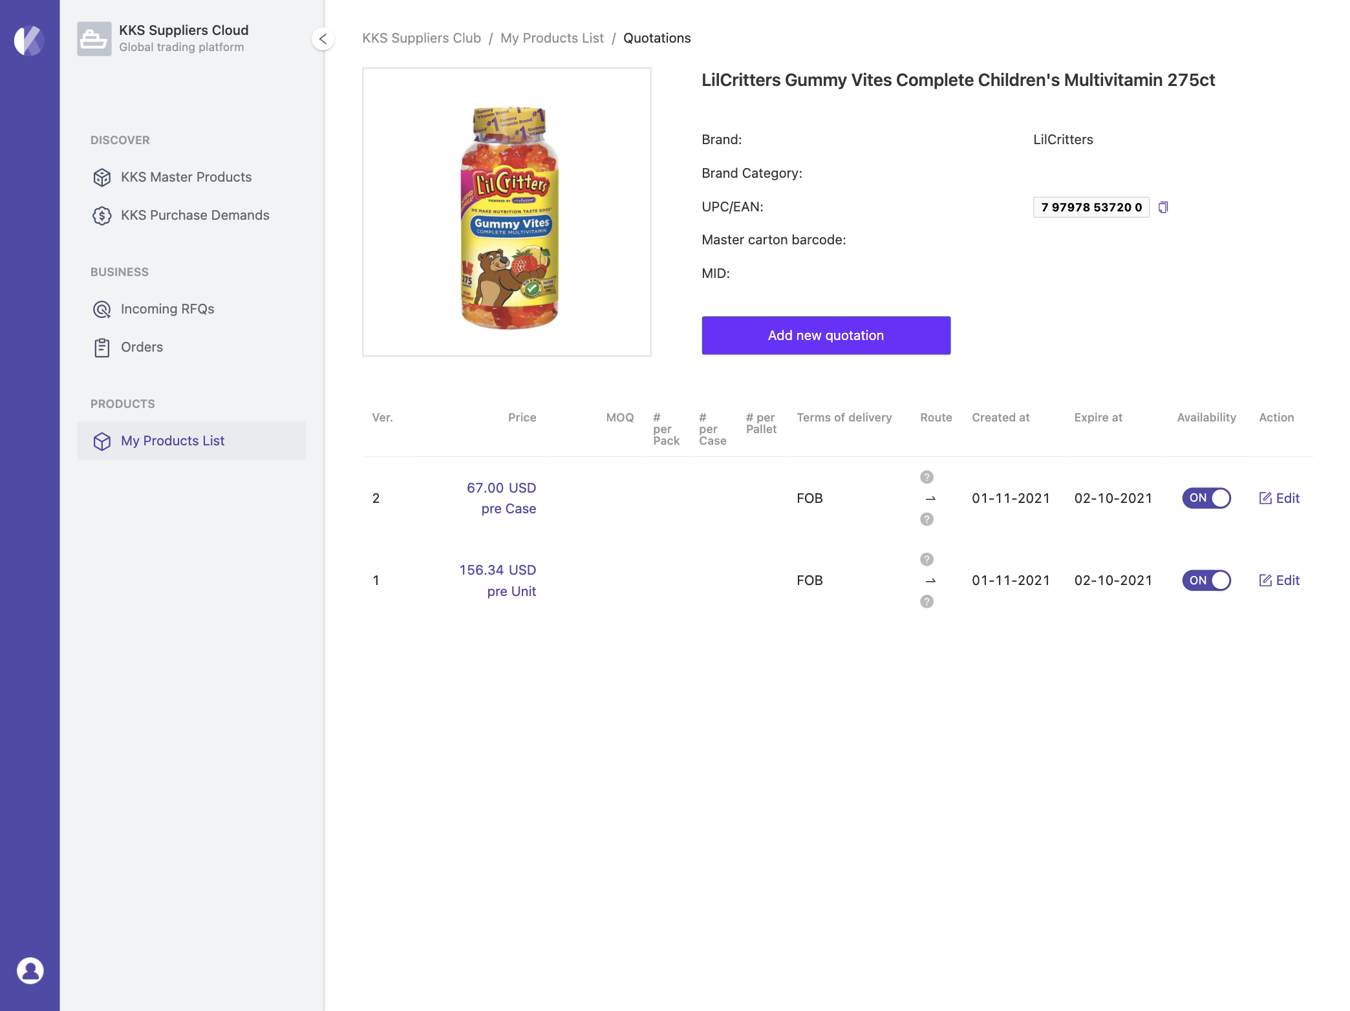Click the Incoming RFQs icon

[102, 309]
